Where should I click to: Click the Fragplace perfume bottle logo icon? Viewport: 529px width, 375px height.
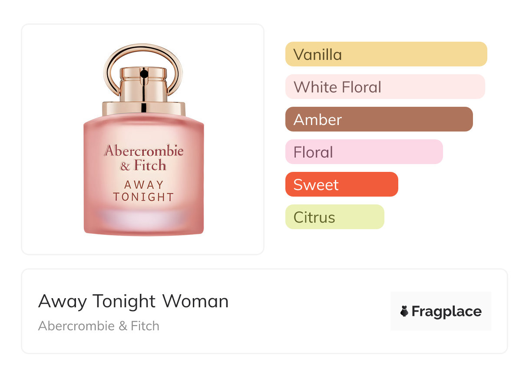pyautogui.click(x=404, y=311)
